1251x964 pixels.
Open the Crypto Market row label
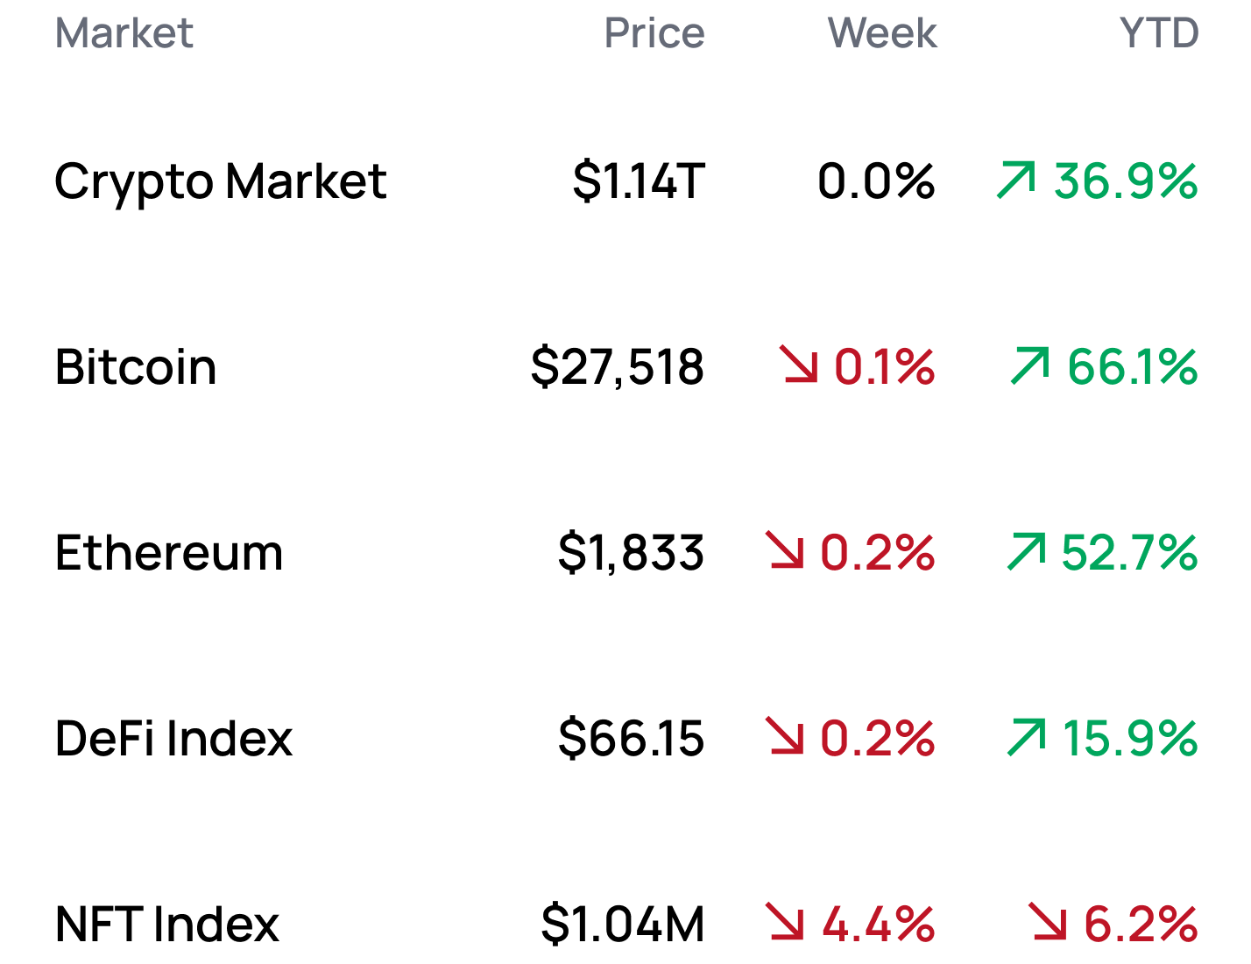coord(220,182)
